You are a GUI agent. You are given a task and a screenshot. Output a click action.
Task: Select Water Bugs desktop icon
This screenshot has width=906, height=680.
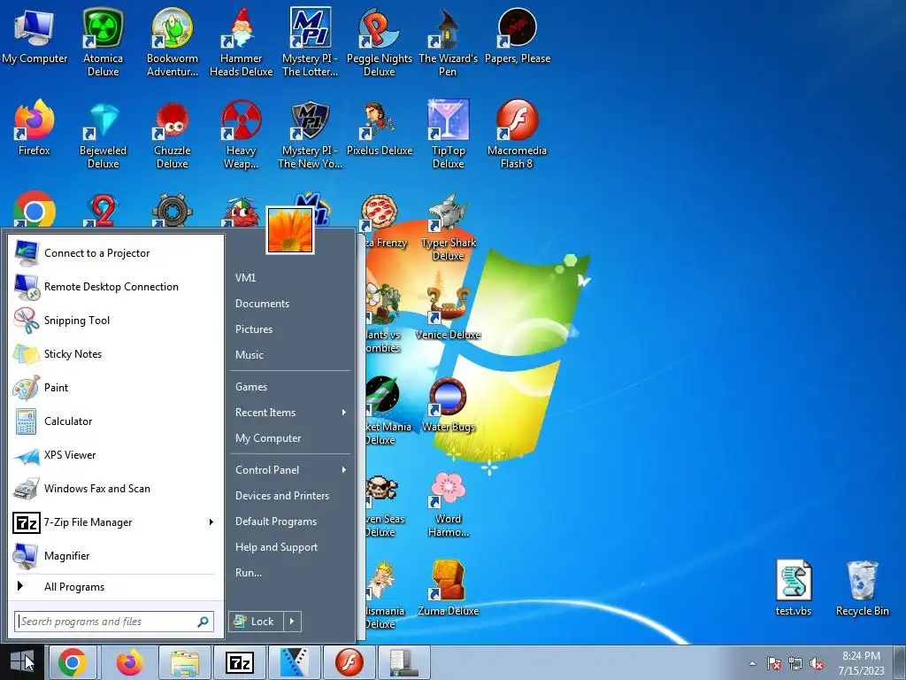point(448,404)
